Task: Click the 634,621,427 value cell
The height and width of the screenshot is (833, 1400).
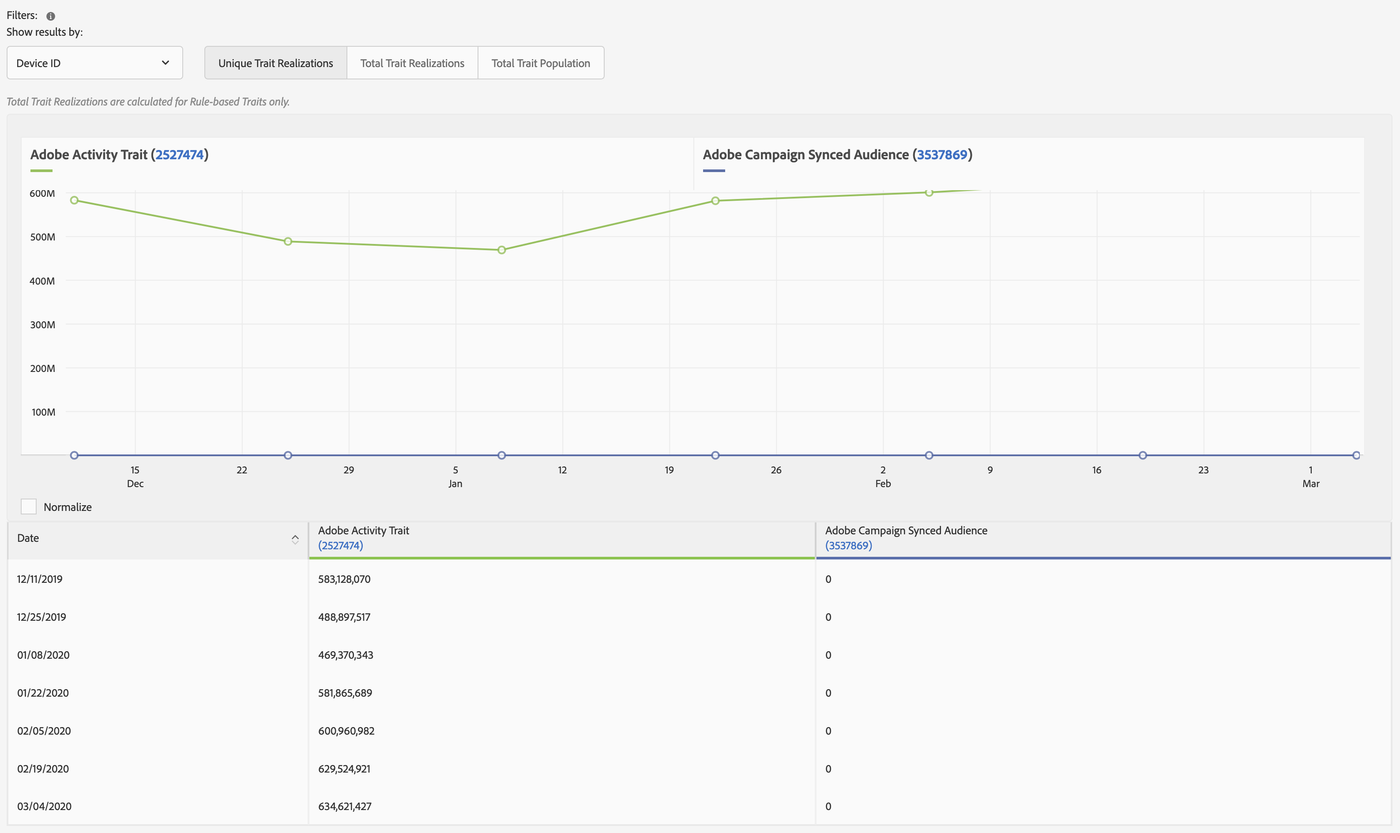Action: pyautogui.click(x=345, y=806)
